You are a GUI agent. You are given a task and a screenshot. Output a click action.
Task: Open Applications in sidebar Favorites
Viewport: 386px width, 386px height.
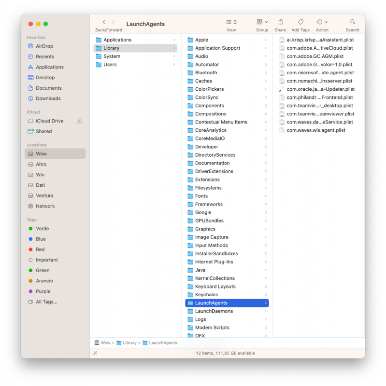(x=55, y=67)
